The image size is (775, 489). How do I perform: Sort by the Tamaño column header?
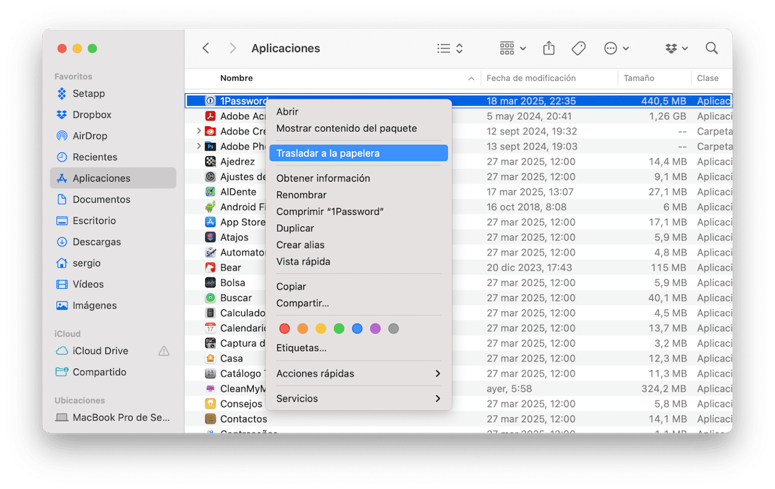pos(655,78)
